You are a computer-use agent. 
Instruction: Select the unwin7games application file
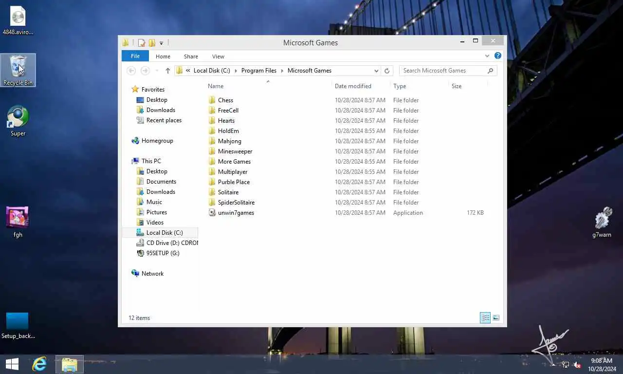point(236,213)
